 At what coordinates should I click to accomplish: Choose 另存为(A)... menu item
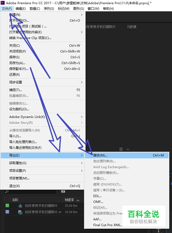43,63
